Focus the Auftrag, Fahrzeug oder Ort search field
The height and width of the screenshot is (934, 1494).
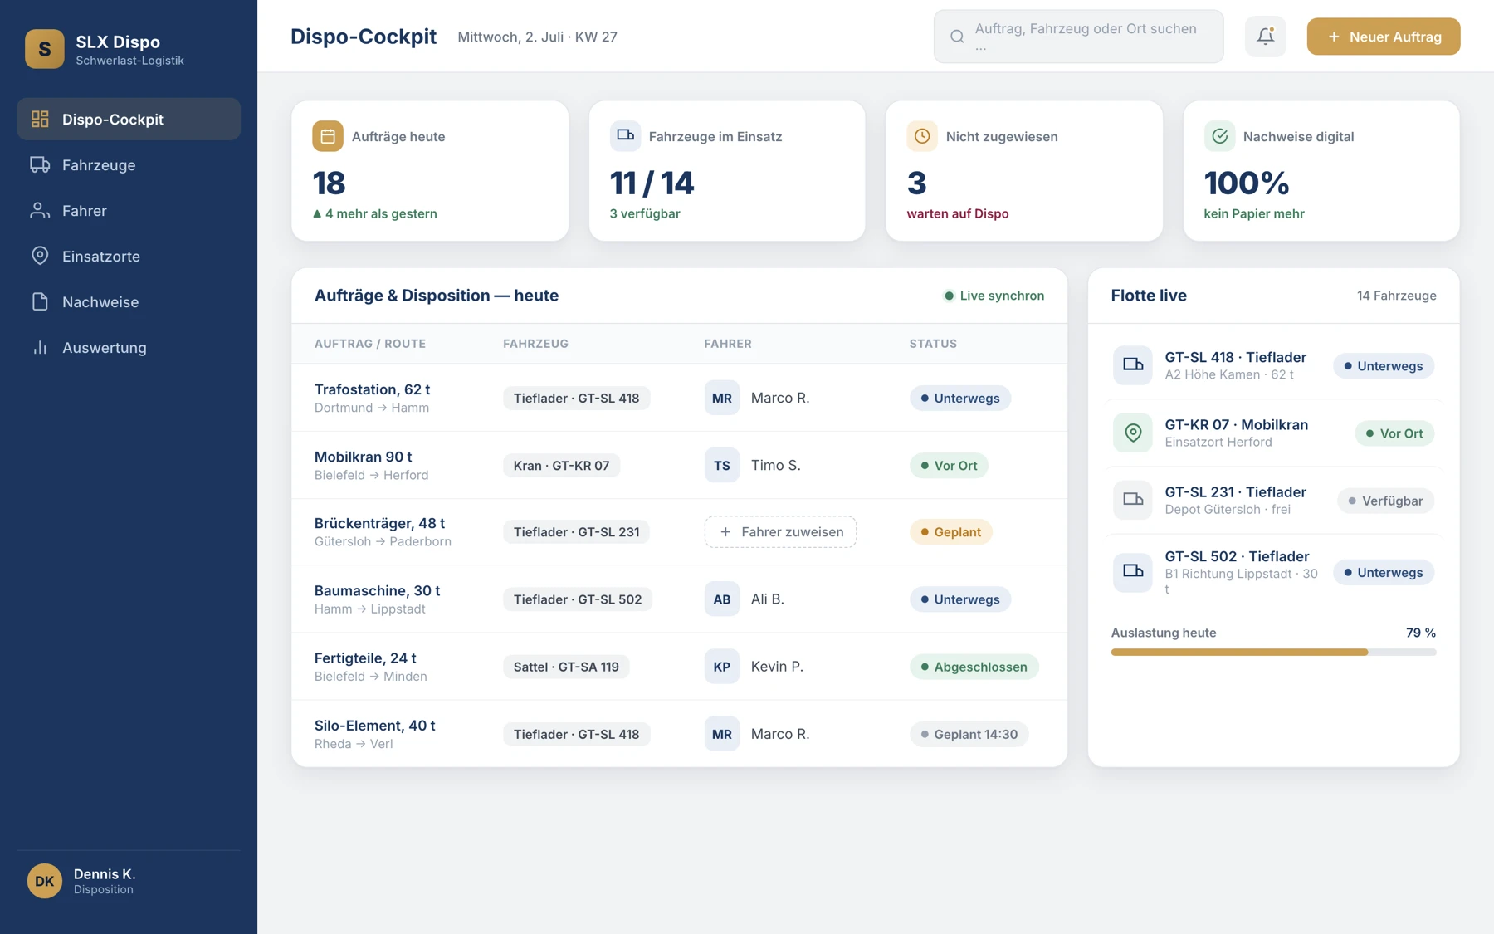1078,37
